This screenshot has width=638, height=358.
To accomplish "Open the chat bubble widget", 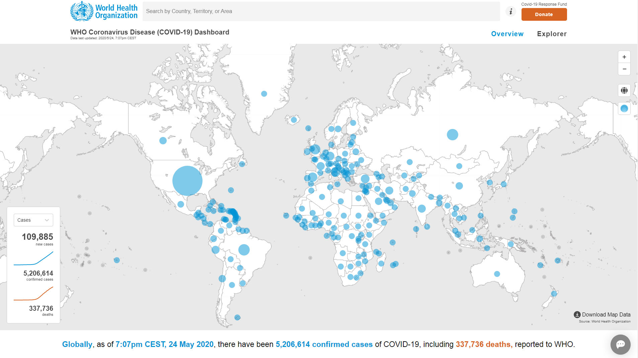I will tap(620, 344).
